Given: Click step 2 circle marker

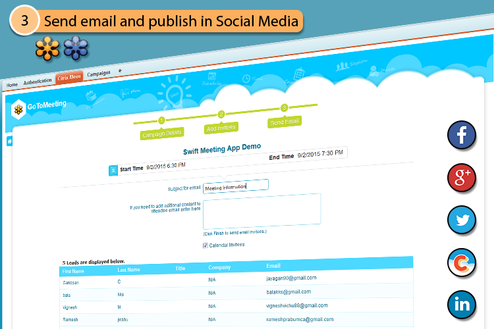Looking at the screenshot, I should coord(221,114).
